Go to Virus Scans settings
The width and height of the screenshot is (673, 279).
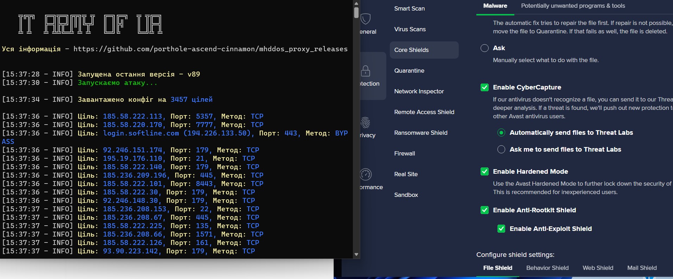[x=410, y=29]
